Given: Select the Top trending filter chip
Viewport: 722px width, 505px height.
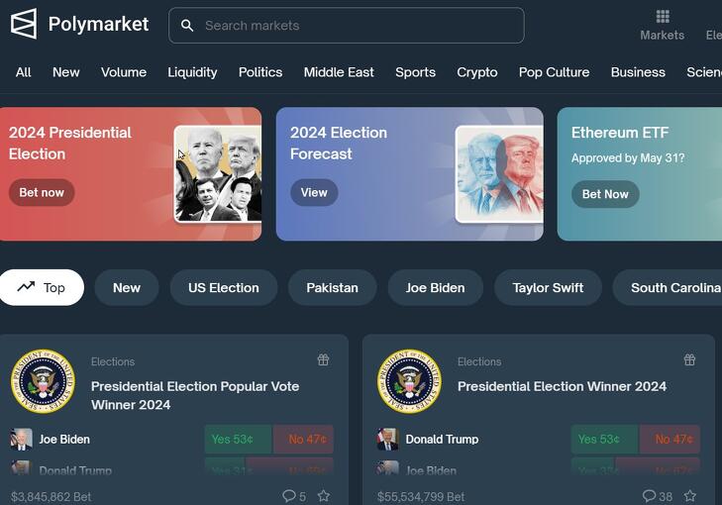Looking at the screenshot, I should (x=42, y=287).
